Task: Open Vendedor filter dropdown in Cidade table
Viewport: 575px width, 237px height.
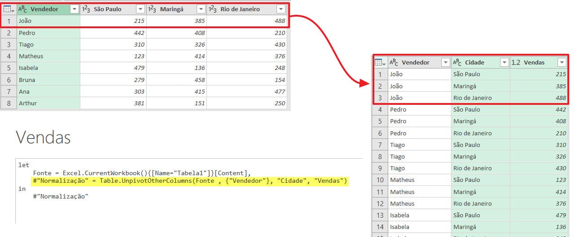Action: (446, 62)
